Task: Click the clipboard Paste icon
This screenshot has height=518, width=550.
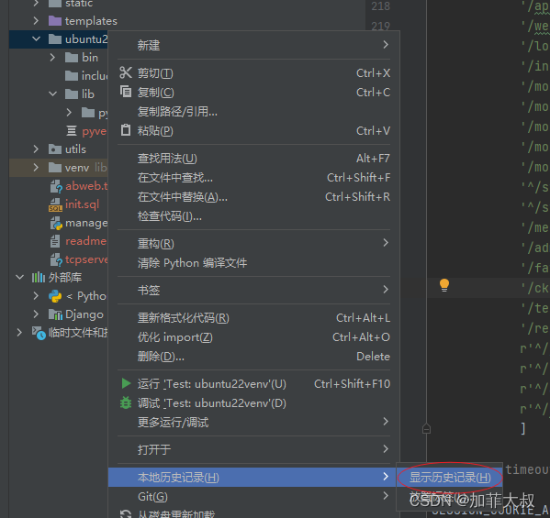Action: (126, 130)
